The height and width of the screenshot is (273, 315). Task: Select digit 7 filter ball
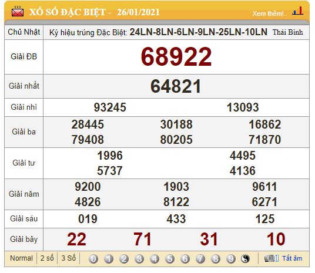(200, 259)
